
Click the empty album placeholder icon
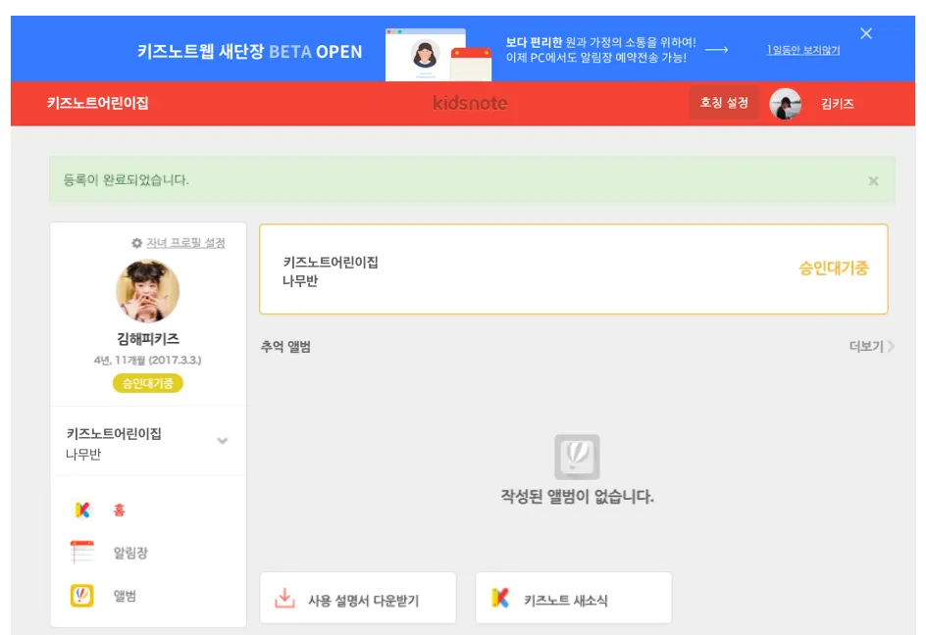tap(577, 458)
